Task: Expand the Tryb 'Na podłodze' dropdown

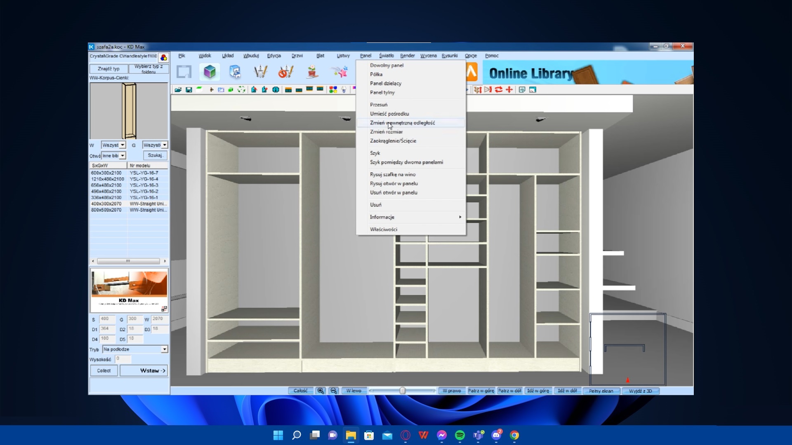Action: click(164, 349)
